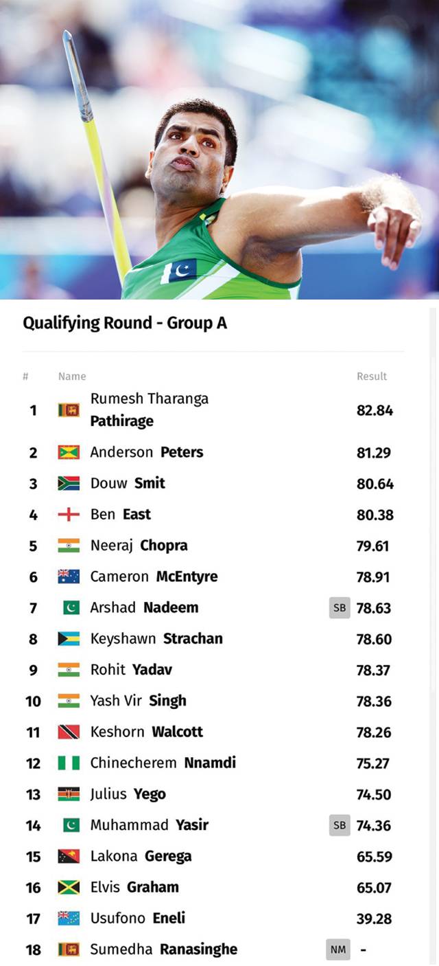Click the Sri Lanka flag beside Rumesh Tharanga
The height and width of the screenshot is (966, 439).
tap(69, 410)
